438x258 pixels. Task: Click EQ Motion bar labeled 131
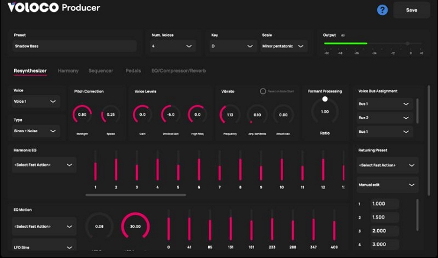pyautogui.click(x=231, y=226)
